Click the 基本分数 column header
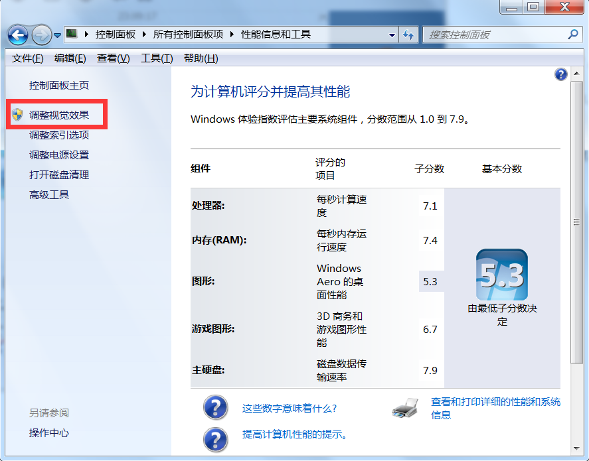Viewport: 589px width, 461px height. (x=502, y=168)
